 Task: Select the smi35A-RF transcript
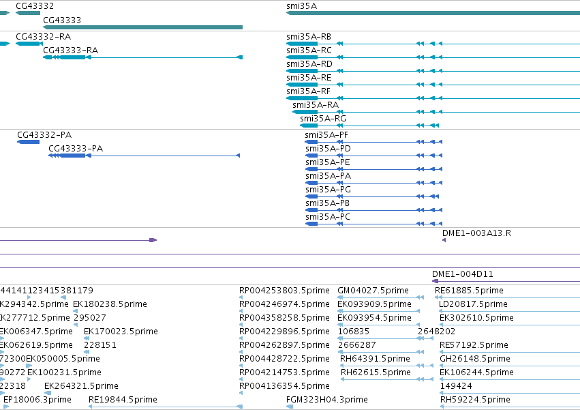(x=308, y=91)
